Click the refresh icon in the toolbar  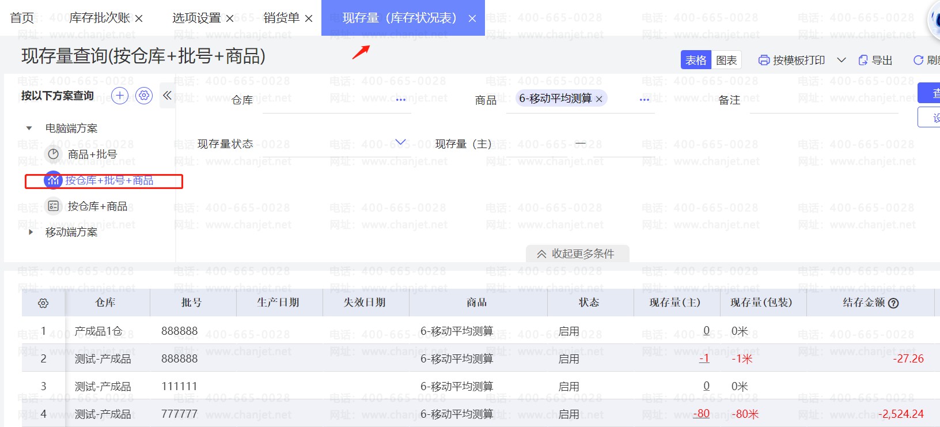pos(919,60)
